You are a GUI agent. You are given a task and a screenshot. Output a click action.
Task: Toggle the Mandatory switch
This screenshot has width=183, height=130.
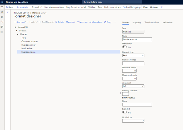(x=124, y=47)
